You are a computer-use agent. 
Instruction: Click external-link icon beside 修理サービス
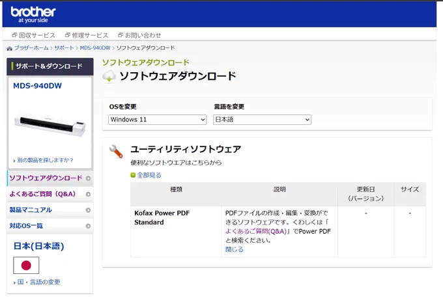[68, 35]
